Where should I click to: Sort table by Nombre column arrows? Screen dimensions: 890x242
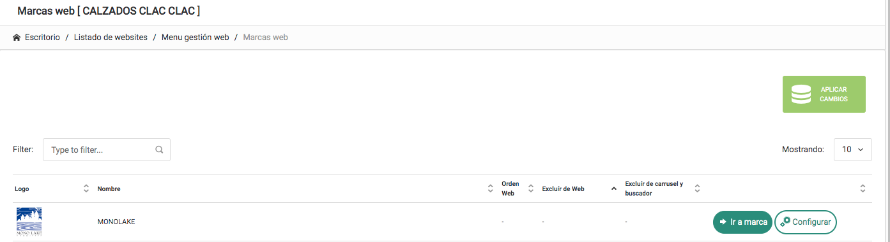pyautogui.click(x=491, y=189)
